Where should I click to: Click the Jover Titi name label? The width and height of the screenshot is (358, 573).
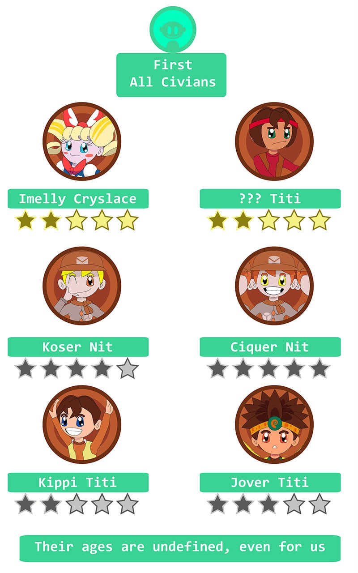270,483
